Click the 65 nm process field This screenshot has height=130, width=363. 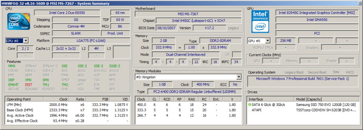click(x=120, y=13)
